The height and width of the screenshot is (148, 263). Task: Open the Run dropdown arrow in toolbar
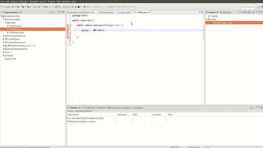20,7
